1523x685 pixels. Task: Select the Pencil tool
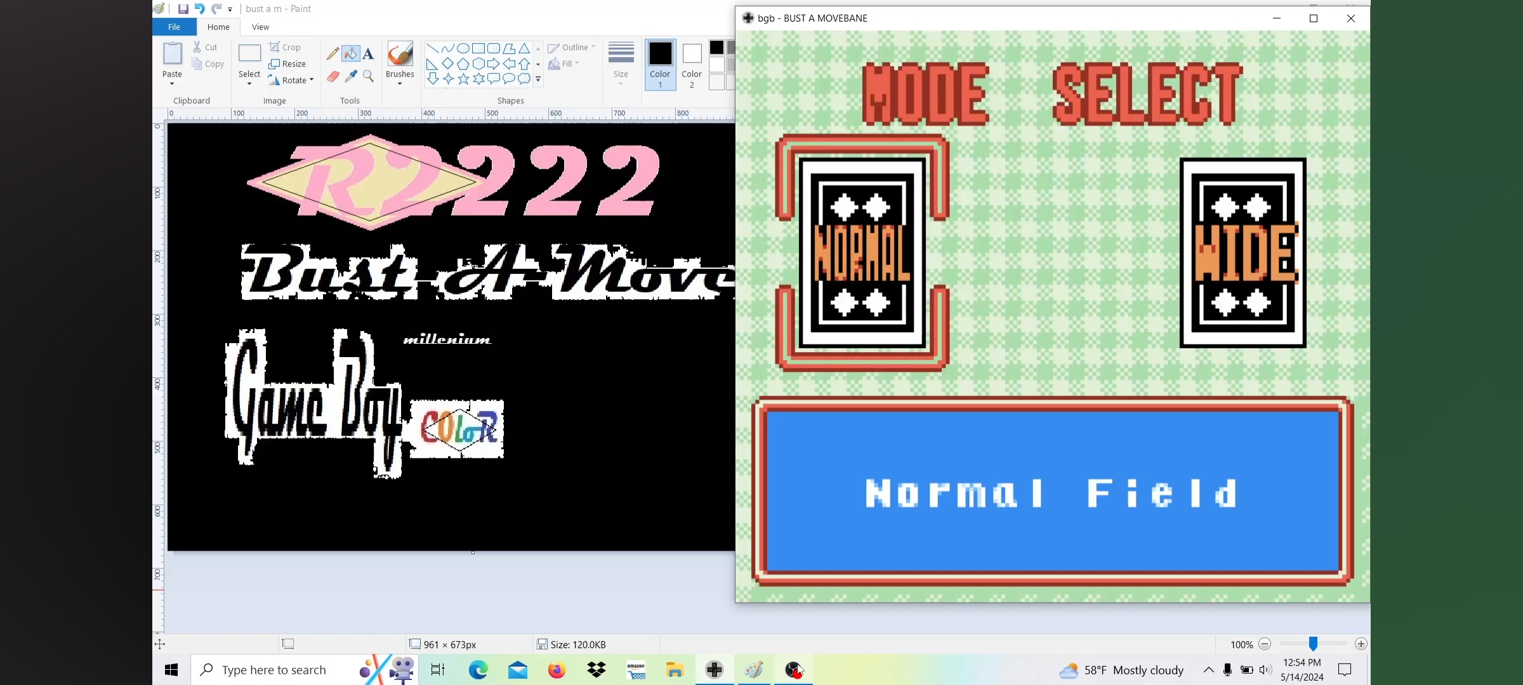point(333,54)
